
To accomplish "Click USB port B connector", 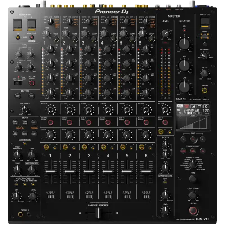I will click(x=31, y=25).
